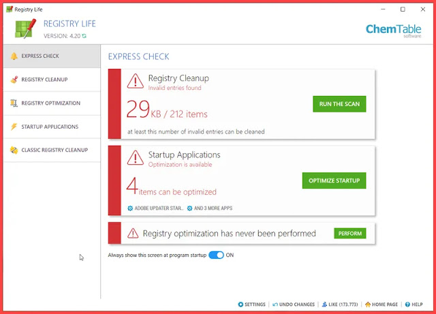Click the Home Page house icon
This screenshot has height=314, width=436.
click(x=368, y=304)
